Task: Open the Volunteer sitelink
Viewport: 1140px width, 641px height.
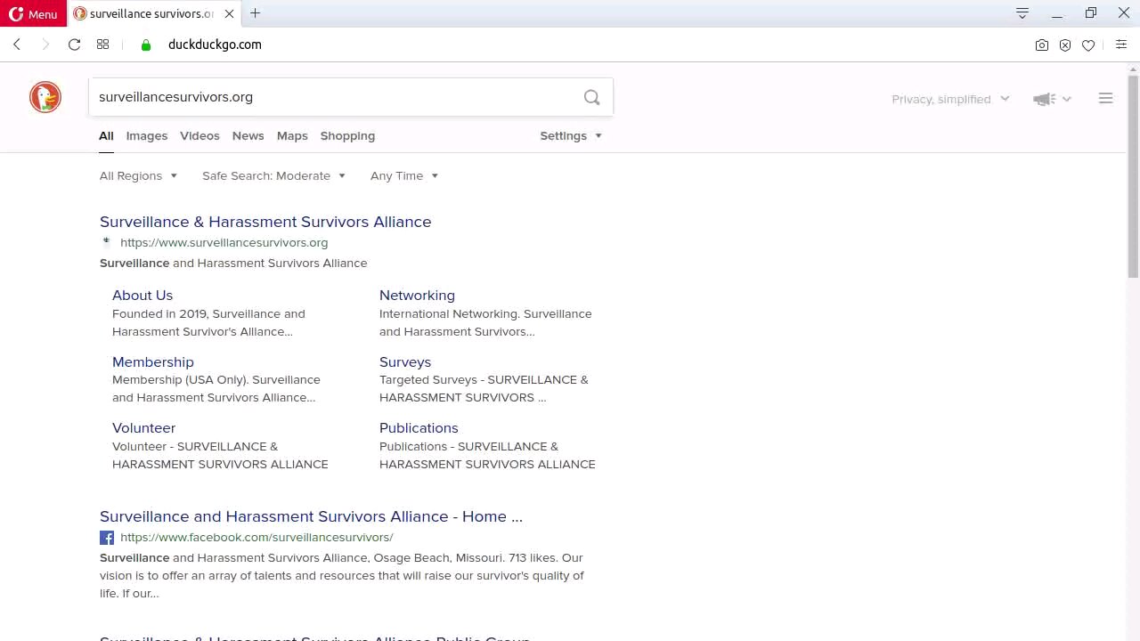Action: (x=143, y=428)
